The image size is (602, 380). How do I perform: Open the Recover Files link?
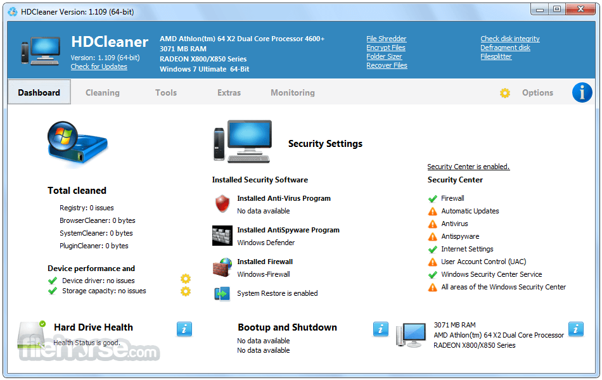pyautogui.click(x=387, y=65)
